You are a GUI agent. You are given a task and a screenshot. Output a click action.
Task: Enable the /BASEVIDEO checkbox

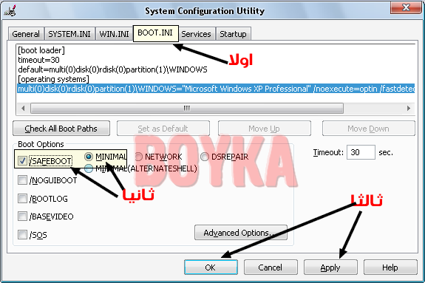click(x=22, y=216)
